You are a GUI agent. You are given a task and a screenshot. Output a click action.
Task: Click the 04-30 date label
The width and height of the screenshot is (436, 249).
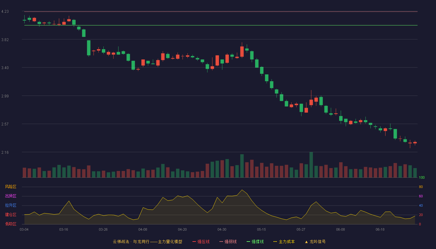pyautogui.click(x=222, y=229)
